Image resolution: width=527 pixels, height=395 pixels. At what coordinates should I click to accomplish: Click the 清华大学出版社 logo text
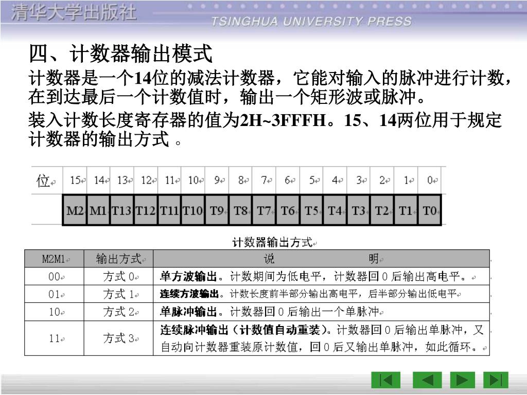[x=74, y=13]
